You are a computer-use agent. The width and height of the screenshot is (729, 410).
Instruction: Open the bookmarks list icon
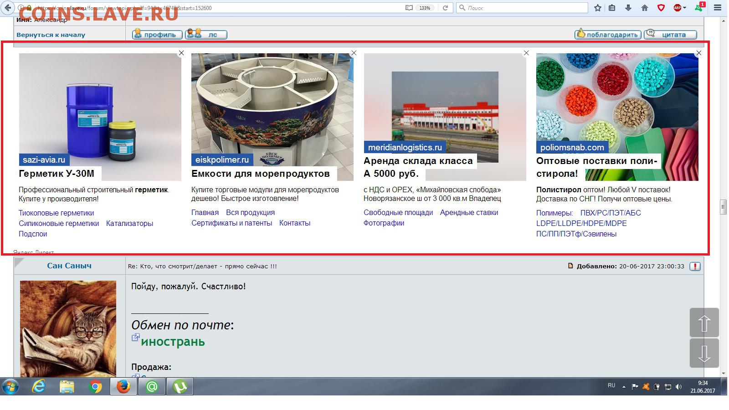[x=612, y=8]
